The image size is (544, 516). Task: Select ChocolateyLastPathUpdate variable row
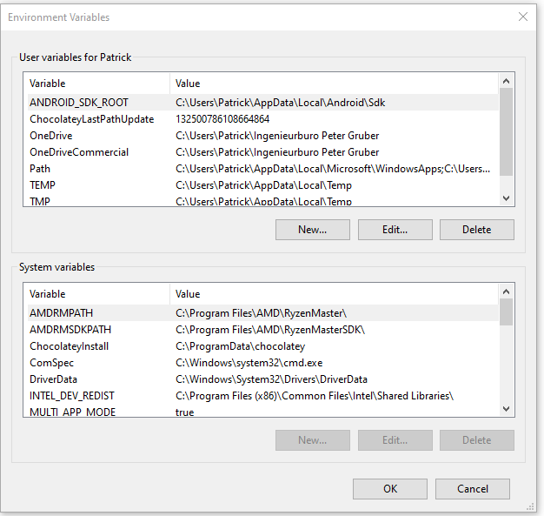pos(263,119)
